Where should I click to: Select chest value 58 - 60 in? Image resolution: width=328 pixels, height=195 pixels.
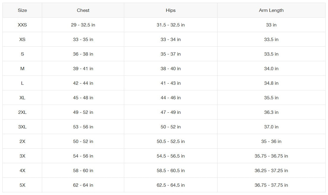pyautogui.click(x=83, y=171)
